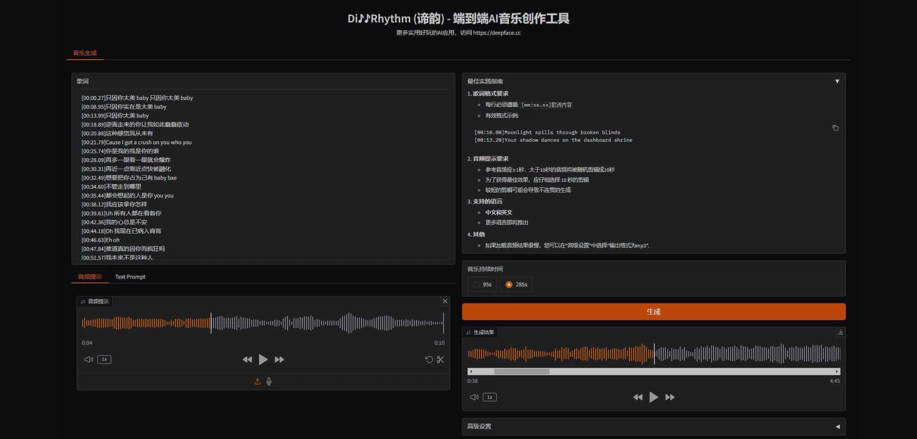Switch to the Text Prompt tab
Screen dimensions: 917x439
pos(130,277)
